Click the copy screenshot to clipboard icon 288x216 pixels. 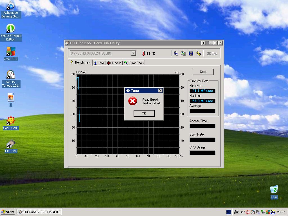(x=183, y=53)
